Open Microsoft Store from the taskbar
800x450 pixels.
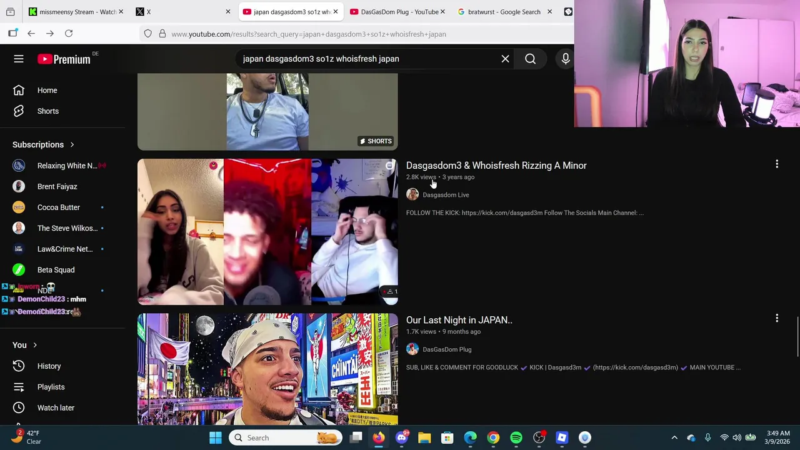click(447, 437)
